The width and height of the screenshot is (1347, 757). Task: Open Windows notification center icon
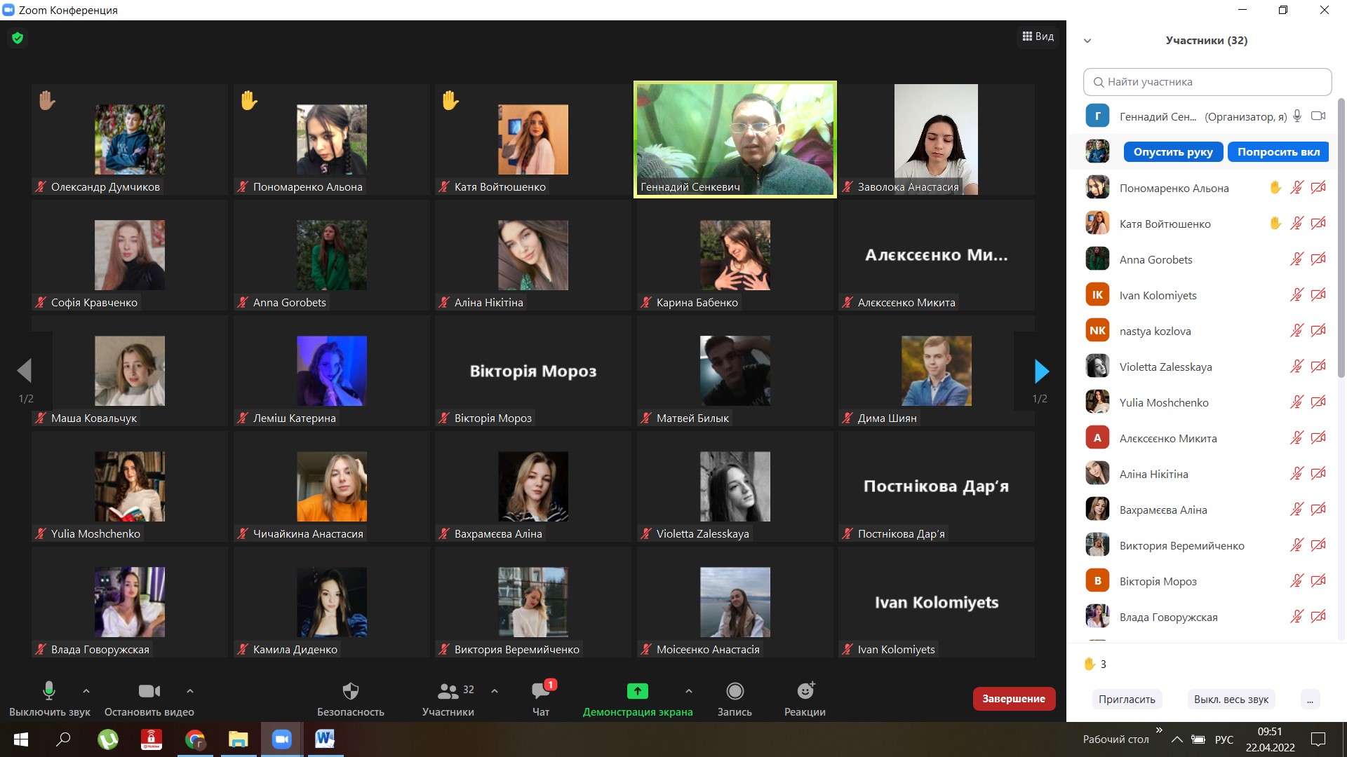click(x=1318, y=739)
